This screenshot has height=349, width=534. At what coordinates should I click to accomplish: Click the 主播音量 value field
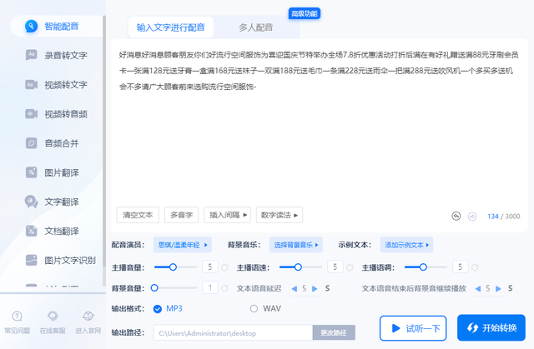point(210,267)
